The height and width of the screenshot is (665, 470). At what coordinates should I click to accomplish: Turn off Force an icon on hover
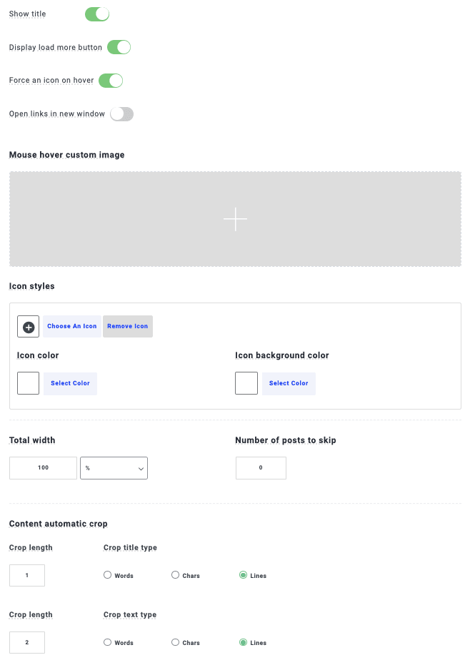[x=111, y=81]
